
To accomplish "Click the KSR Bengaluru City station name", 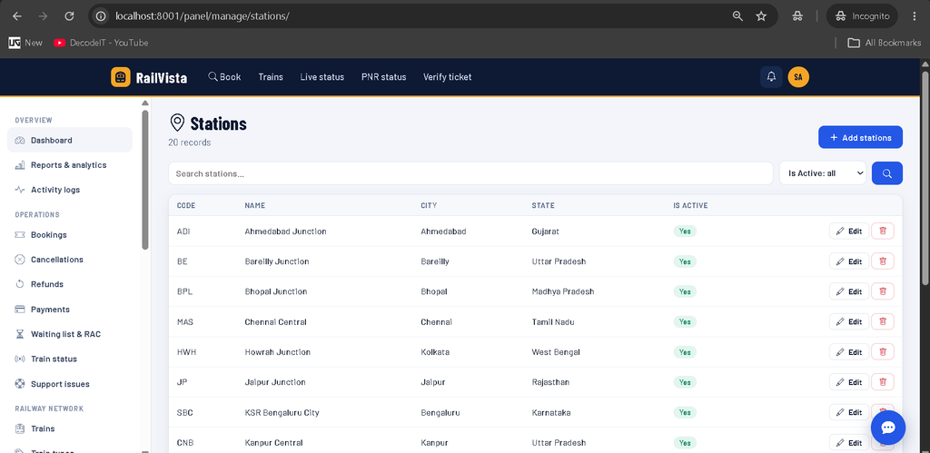I will (x=282, y=413).
